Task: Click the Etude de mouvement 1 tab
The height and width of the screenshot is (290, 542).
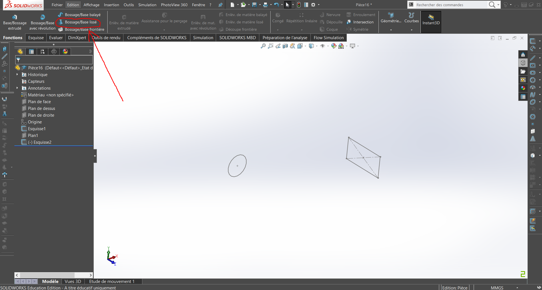Action: point(112,281)
